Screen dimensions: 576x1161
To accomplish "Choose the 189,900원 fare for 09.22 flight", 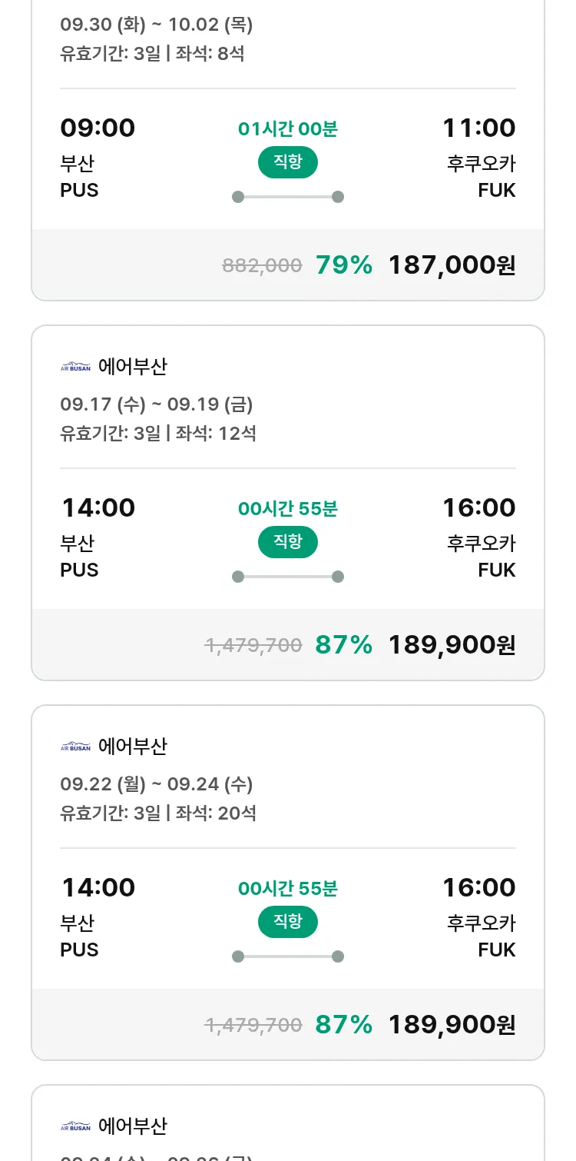I will (452, 1025).
